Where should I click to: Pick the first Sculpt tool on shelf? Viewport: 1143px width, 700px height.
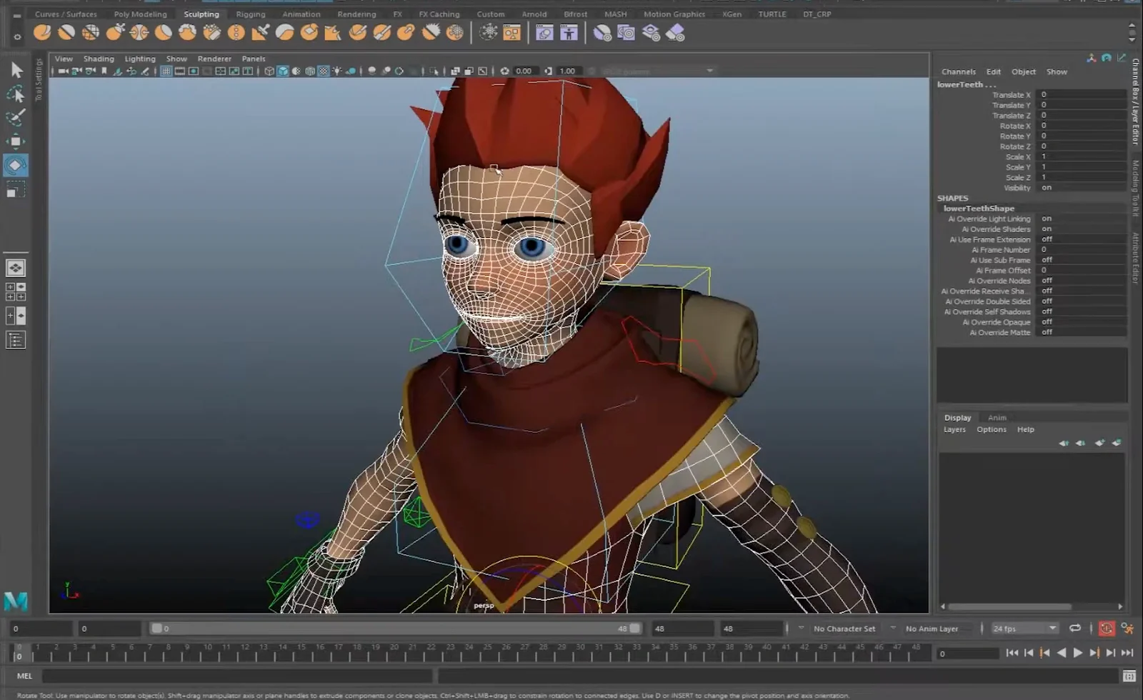tap(42, 32)
